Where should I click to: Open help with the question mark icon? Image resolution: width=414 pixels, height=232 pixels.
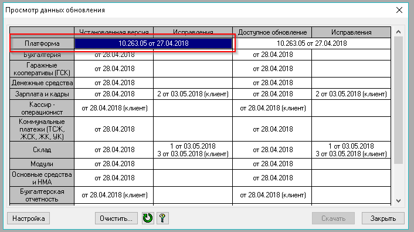click(x=162, y=218)
